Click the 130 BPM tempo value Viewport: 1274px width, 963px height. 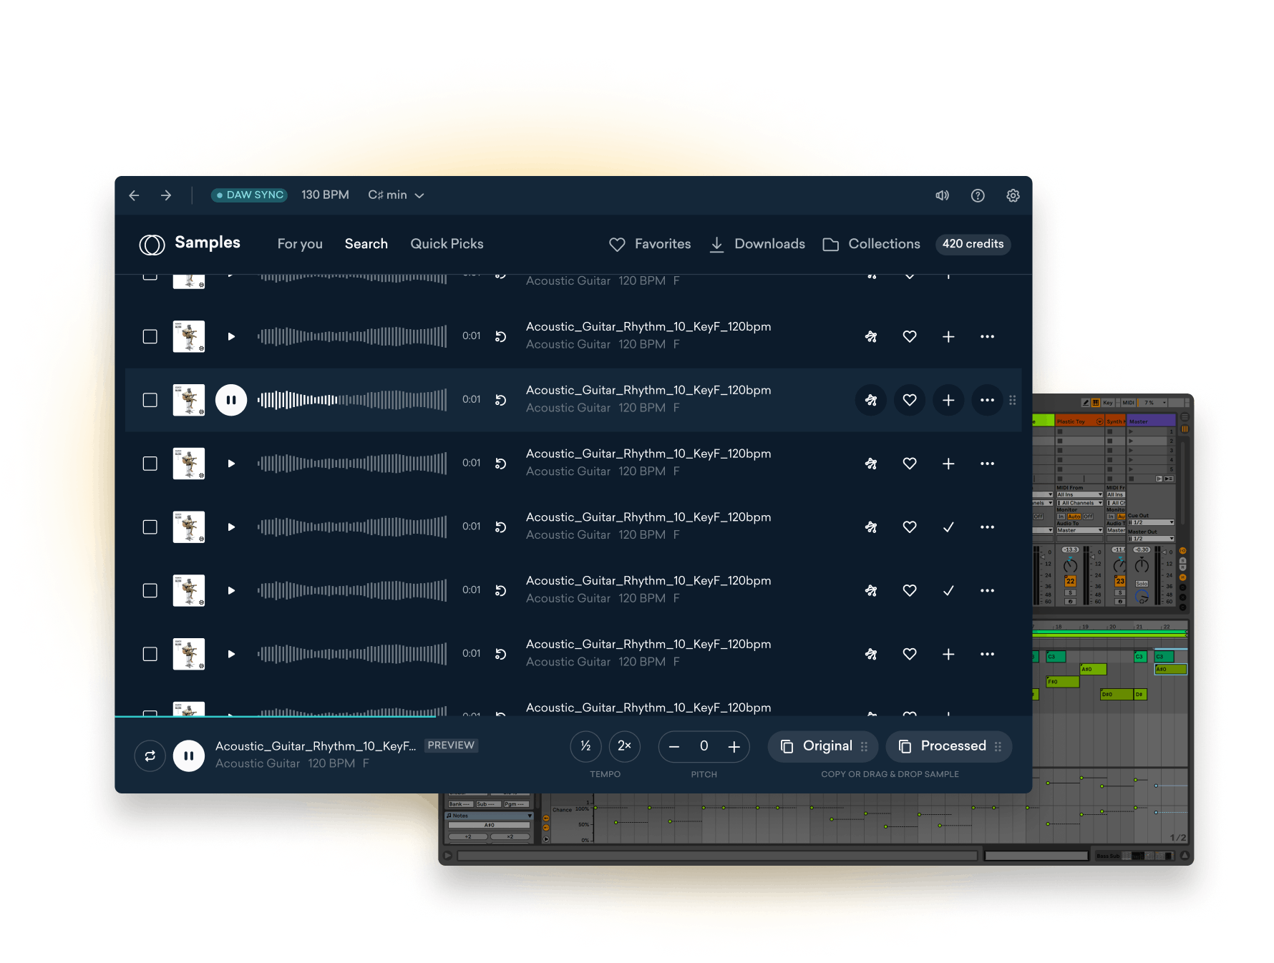point(325,195)
